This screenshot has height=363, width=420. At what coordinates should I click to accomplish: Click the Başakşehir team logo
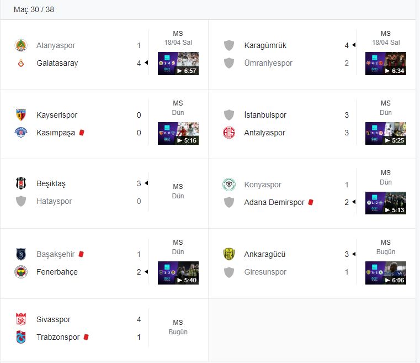coord(21,254)
